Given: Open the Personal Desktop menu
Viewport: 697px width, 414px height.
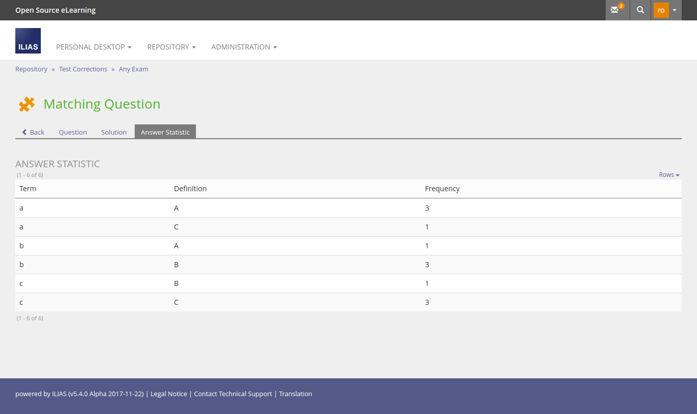Looking at the screenshot, I should click(x=93, y=47).
